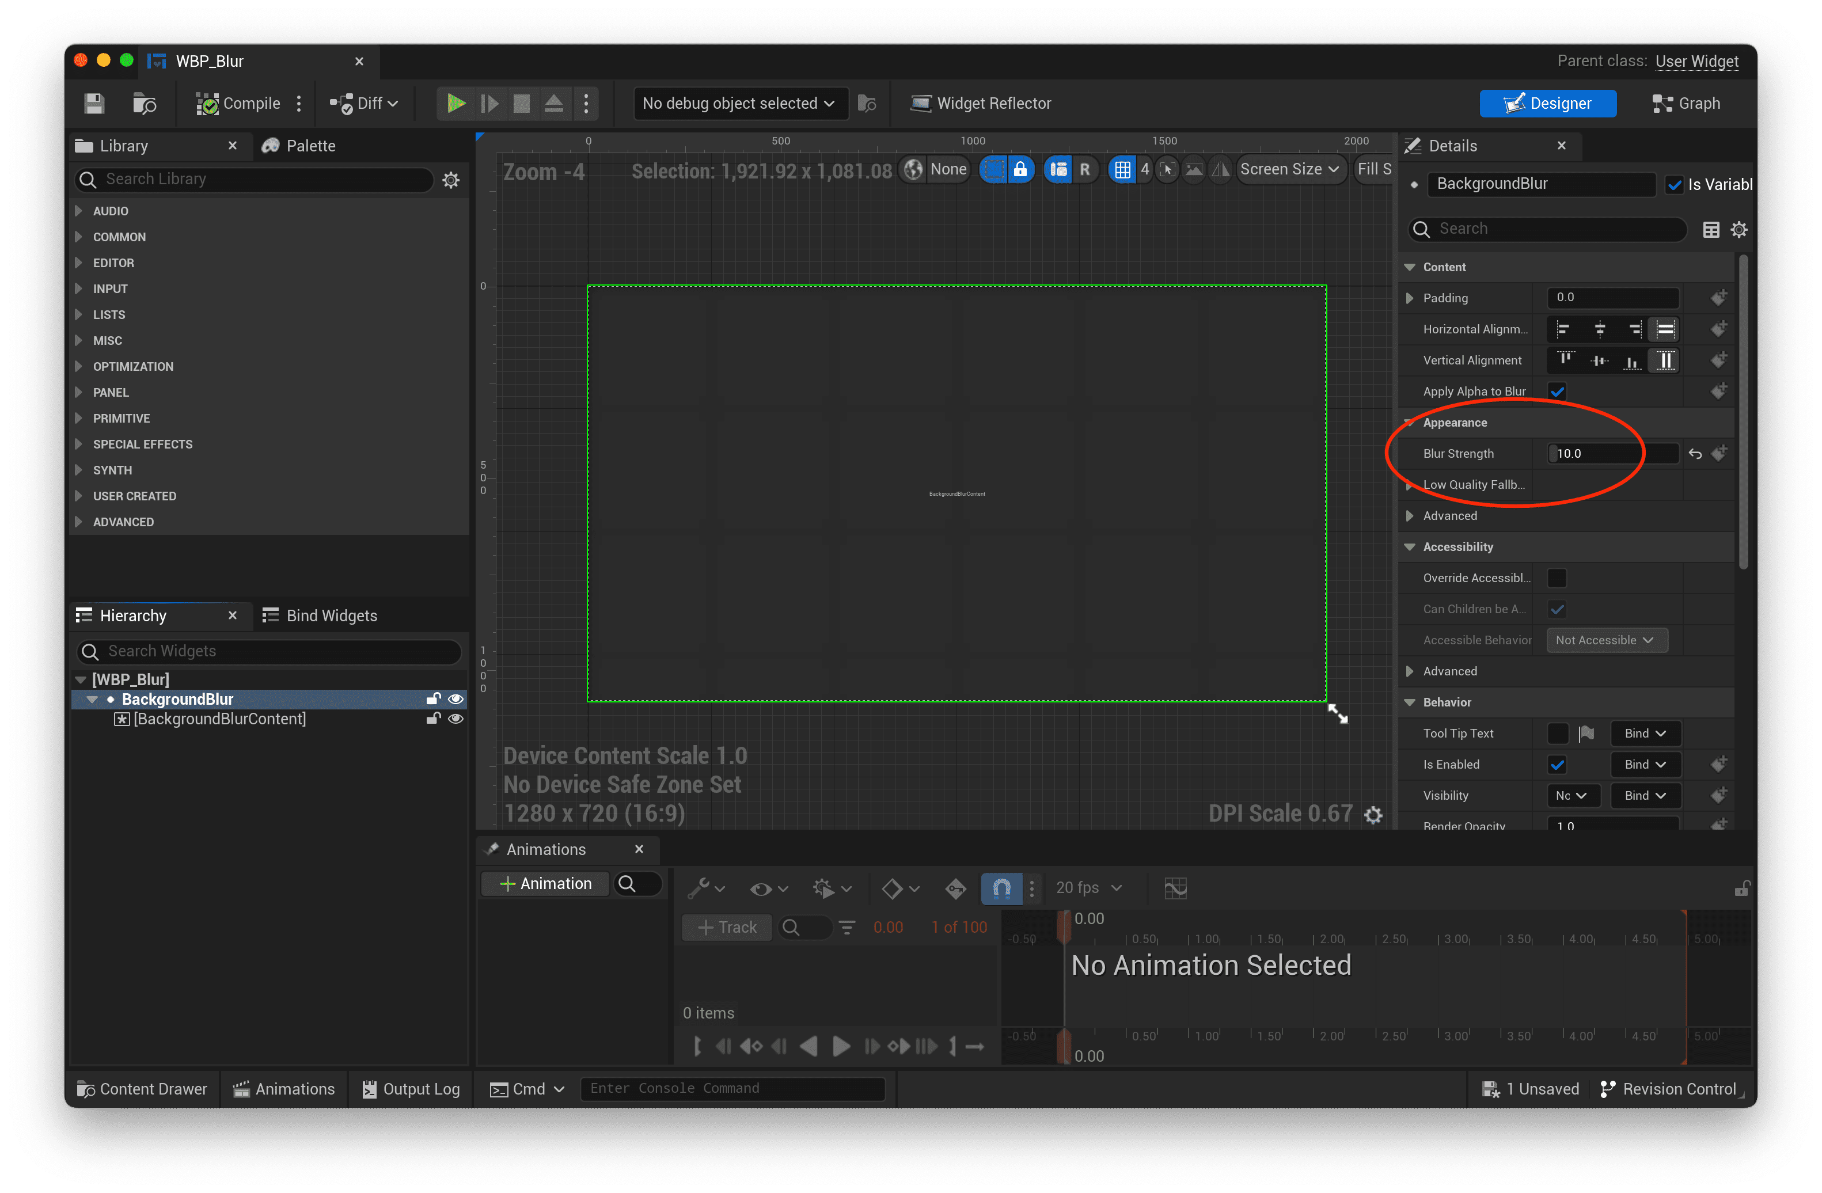Open the User Widget parent class link

(1696, 61)
